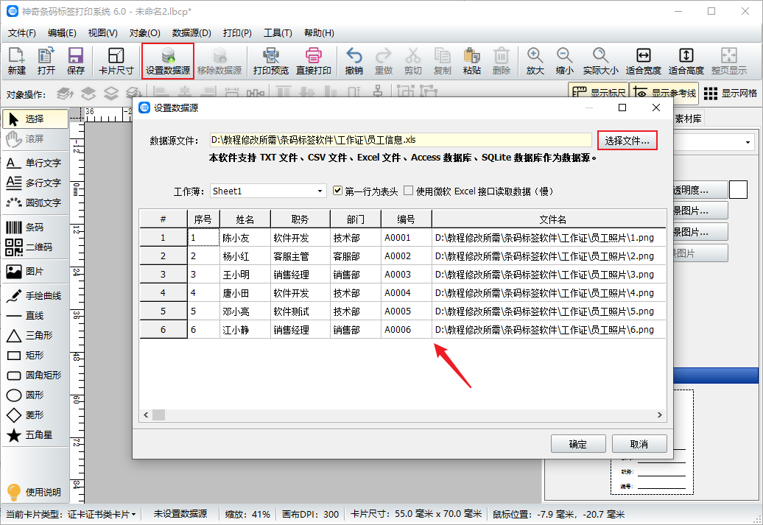Click the white color swatch beside 透明度
763x525 pixels.
point(738,189)
